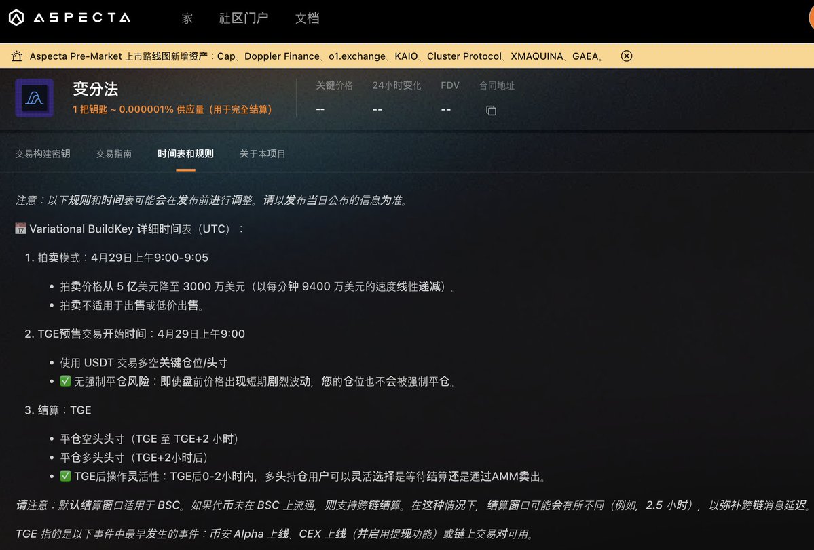Select the 时间表和规则 tab
The height and width of the screenshot is (550, 814).
point(185,153)
